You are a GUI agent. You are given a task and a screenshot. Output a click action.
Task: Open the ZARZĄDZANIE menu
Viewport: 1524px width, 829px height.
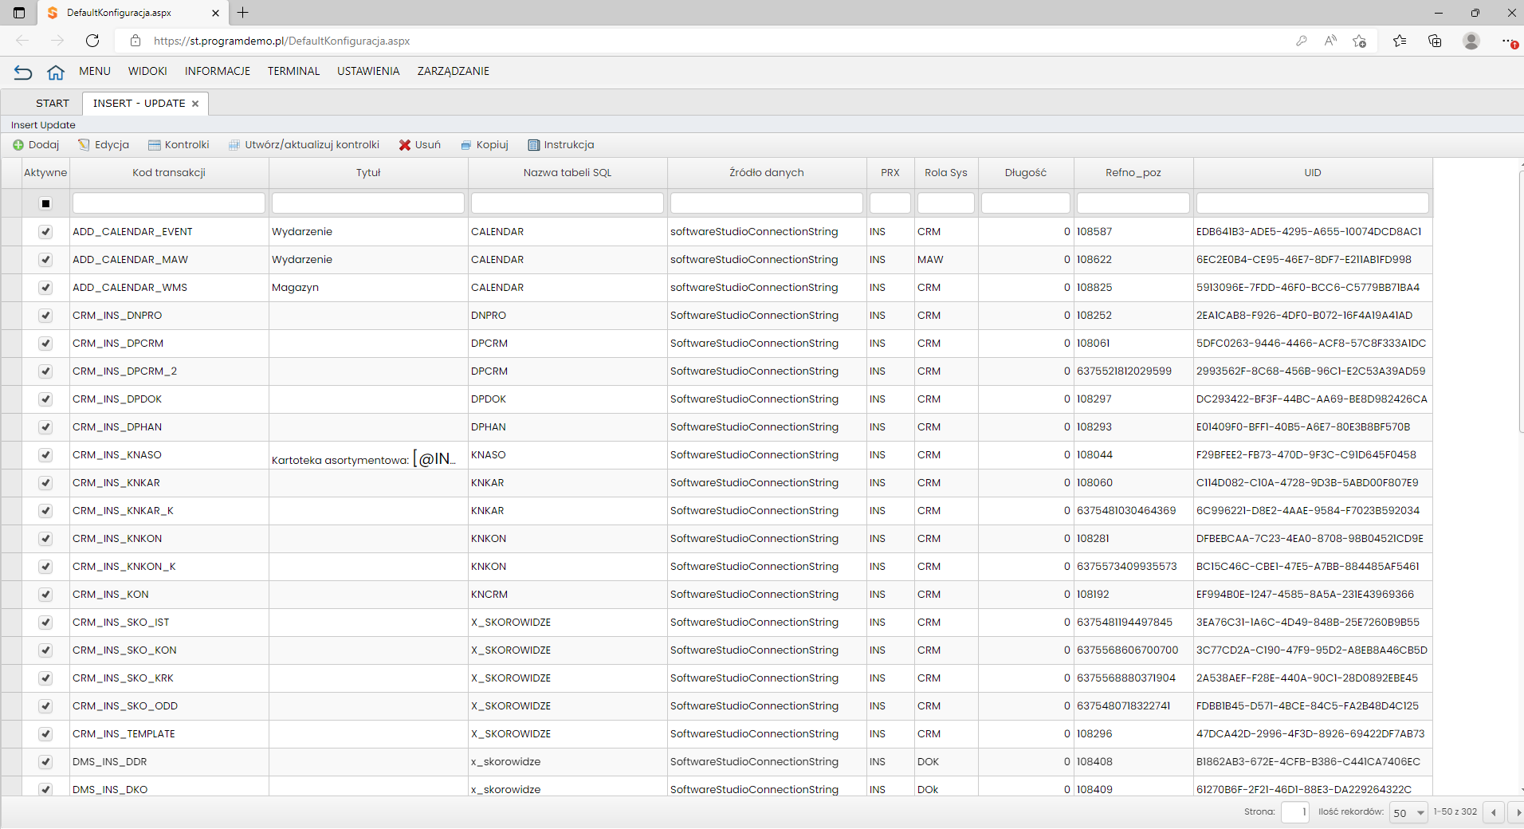(x=454, y=71)
